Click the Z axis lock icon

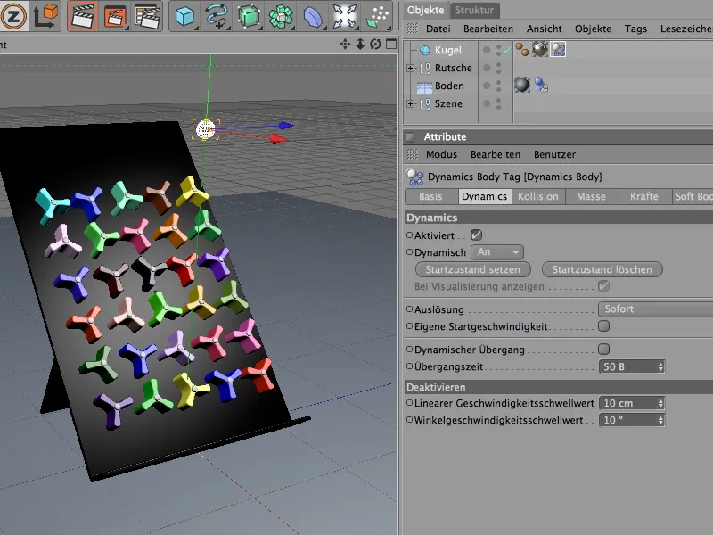(x=12, y=16)
